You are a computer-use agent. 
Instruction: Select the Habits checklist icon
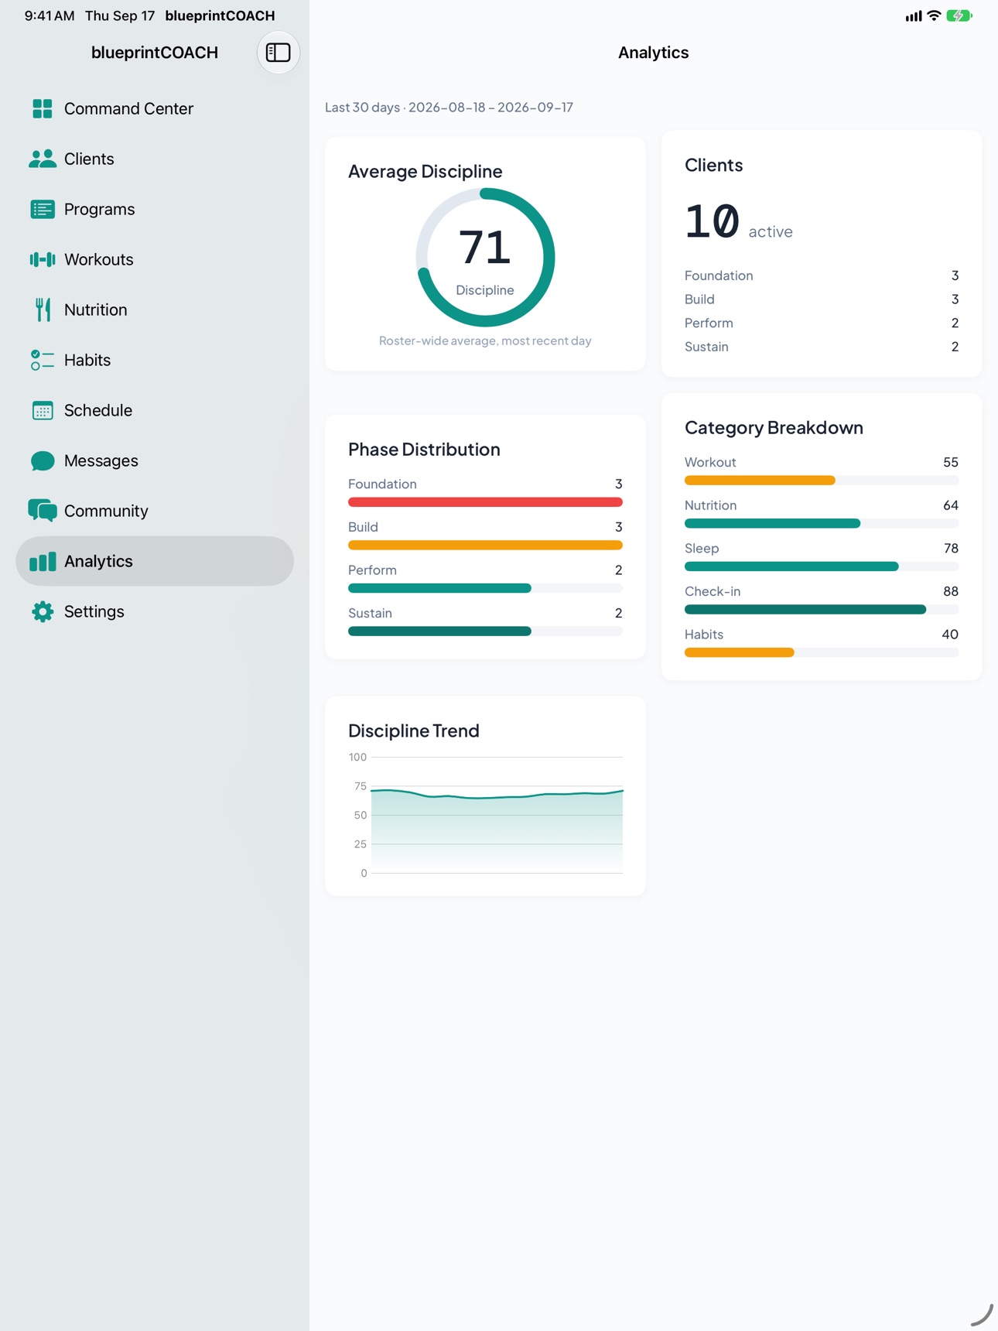[x=43, y=360]
